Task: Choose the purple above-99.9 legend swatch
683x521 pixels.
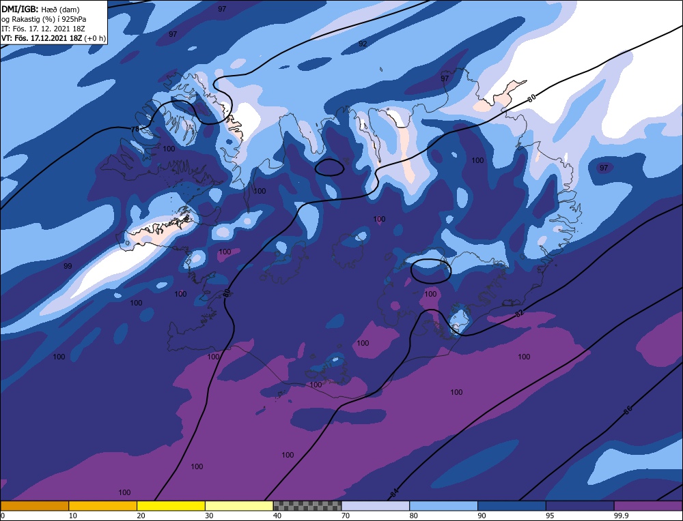Action: click(x=648, y=505)
